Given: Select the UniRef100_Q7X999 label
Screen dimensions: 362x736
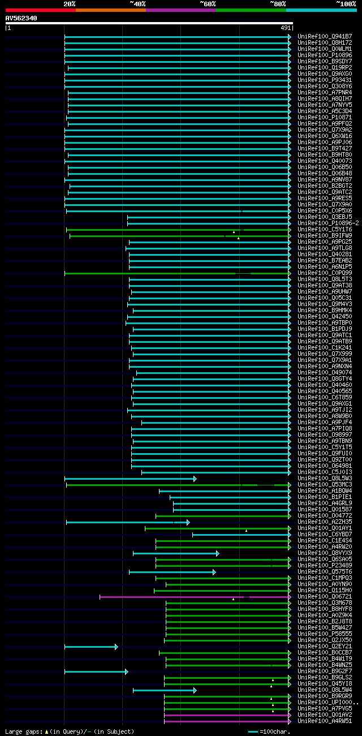Looking at the screenshot, I should [325, 354].
